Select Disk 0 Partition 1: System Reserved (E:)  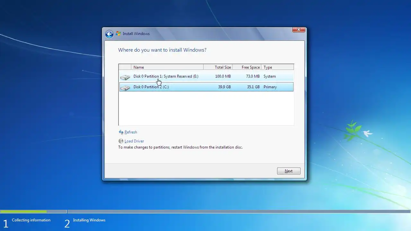206,76
